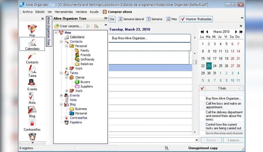Image resolution: width=263 pixels, height=152 pixels.
Task: Click the sidebar scroll-down arrow
Action: (x=32, y=143)
